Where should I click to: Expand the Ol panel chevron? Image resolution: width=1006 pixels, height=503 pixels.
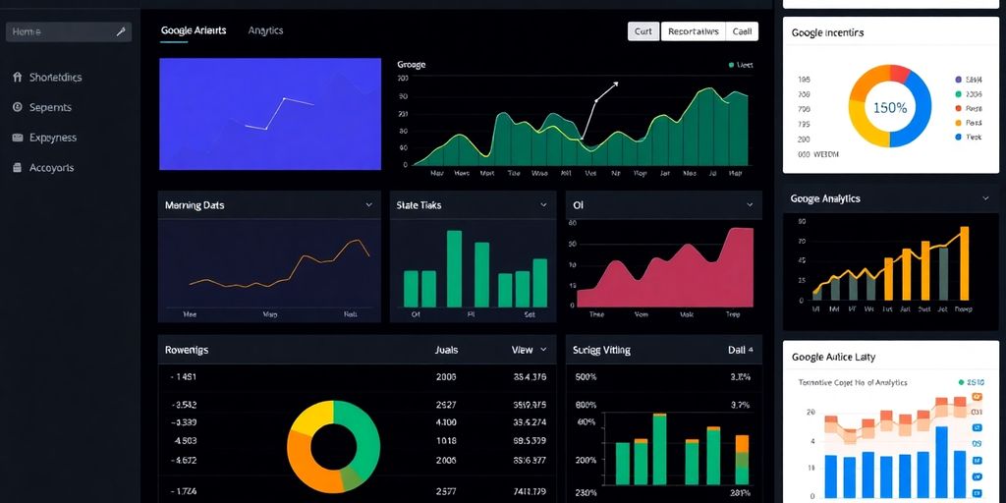coord(750,204)
